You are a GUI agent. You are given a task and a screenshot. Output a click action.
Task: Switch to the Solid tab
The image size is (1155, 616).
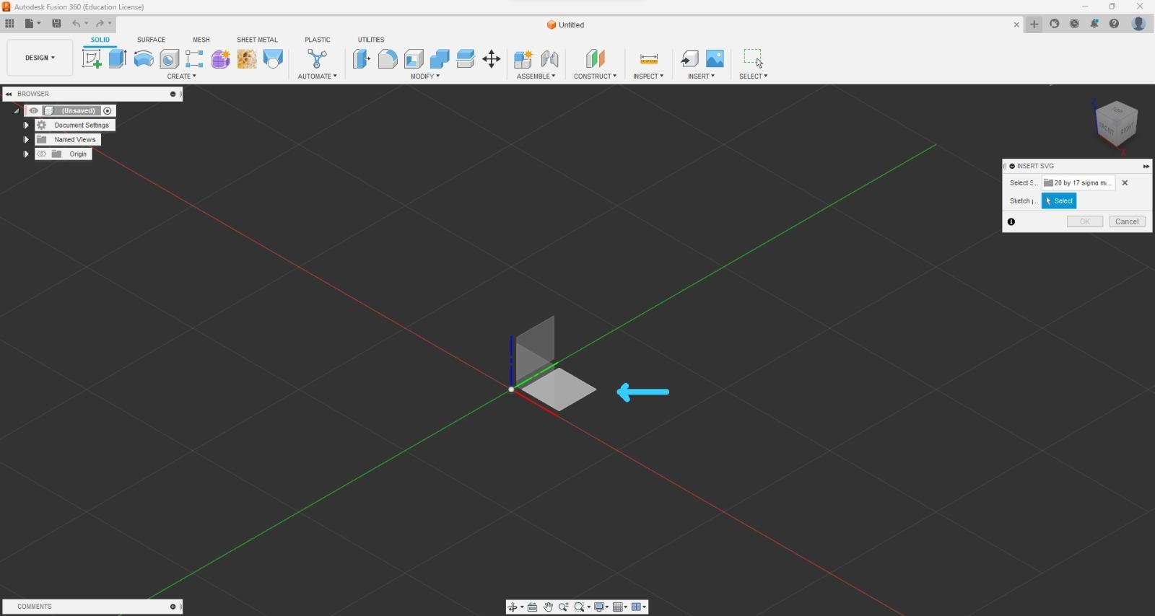point(100,40)
